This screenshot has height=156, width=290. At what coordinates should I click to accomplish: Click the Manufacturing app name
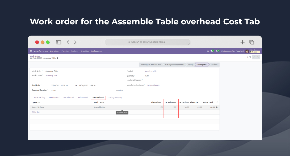point(40,51)
